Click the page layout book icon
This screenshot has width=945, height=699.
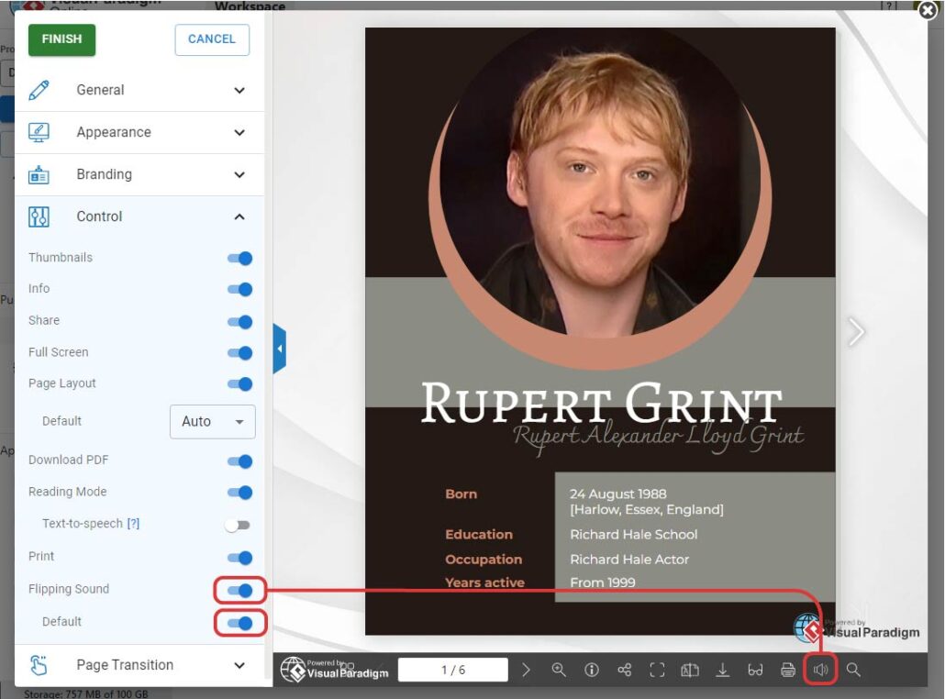(x=690, y=670)
